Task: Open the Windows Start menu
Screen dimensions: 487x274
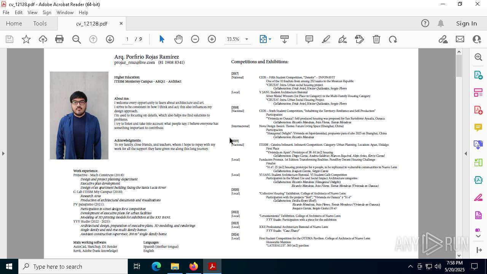Action: pyautogui.click(x=9, y=266)
